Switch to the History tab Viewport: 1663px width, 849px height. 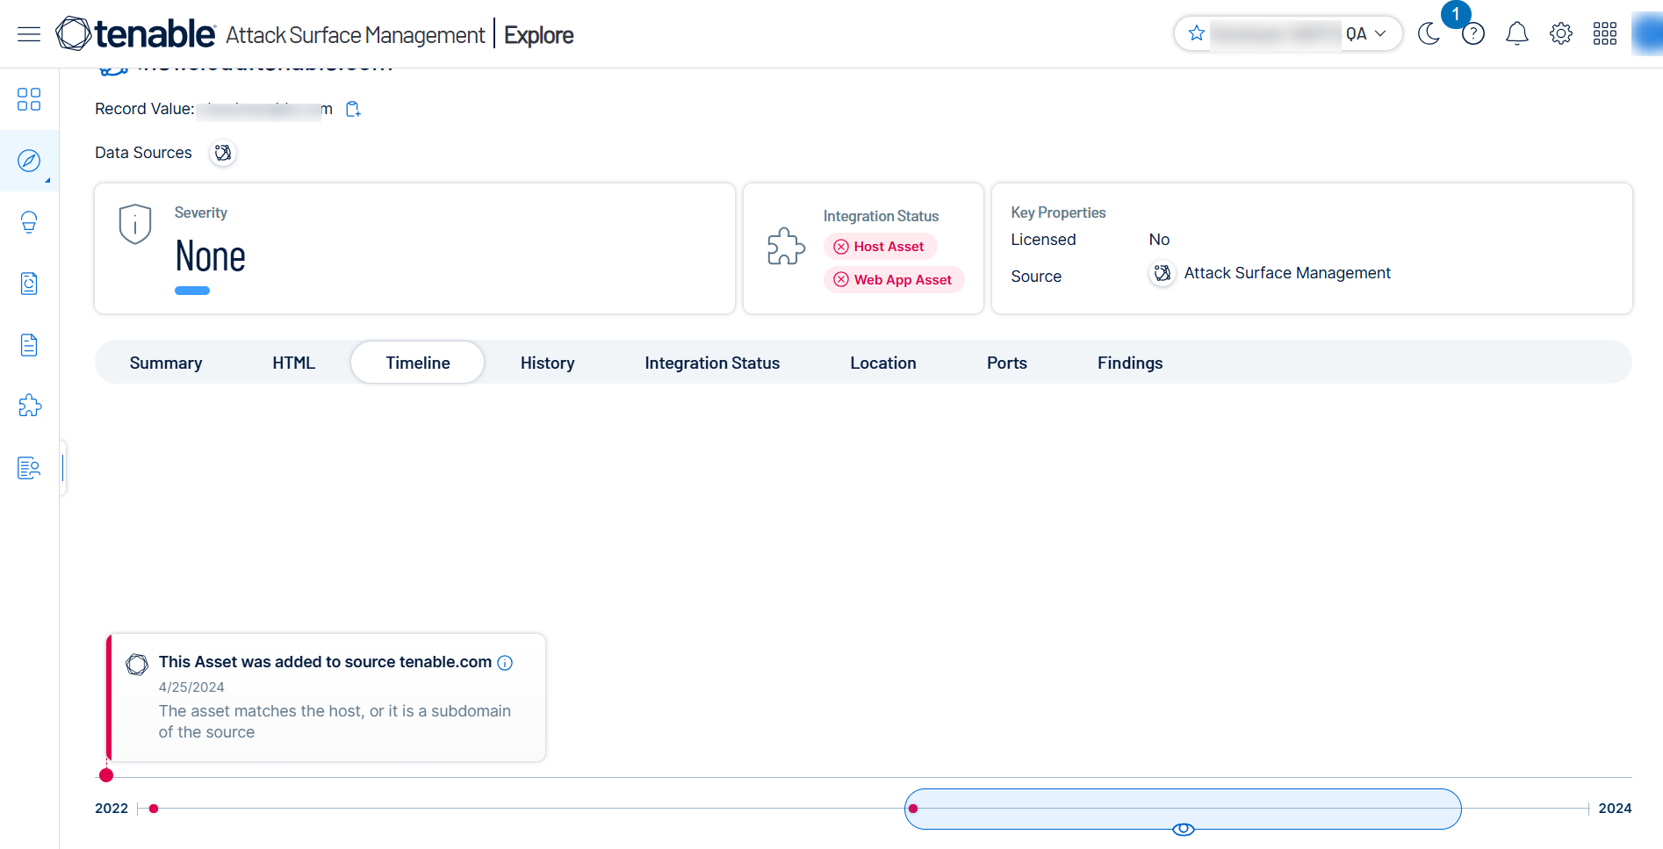547,363
